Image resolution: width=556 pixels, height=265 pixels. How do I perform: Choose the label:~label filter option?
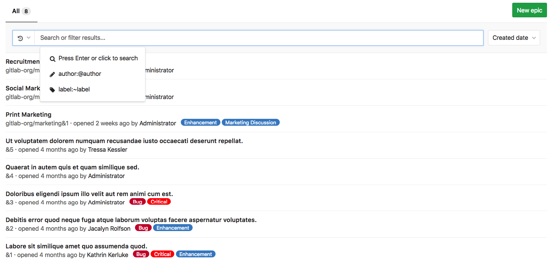click(x=74, y=89)
